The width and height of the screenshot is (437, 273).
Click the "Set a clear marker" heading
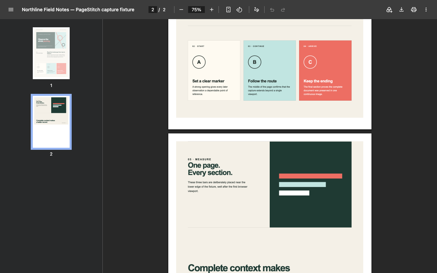pyautogui.click(x=208, y=81)
